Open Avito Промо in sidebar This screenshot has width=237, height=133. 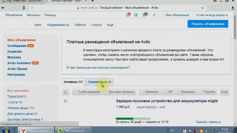tap(17, 69)
